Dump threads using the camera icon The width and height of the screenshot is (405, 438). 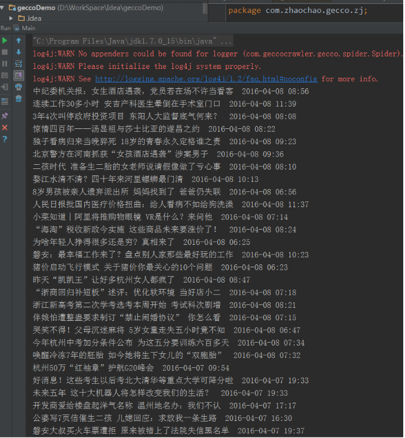click(x=5, y=75)
